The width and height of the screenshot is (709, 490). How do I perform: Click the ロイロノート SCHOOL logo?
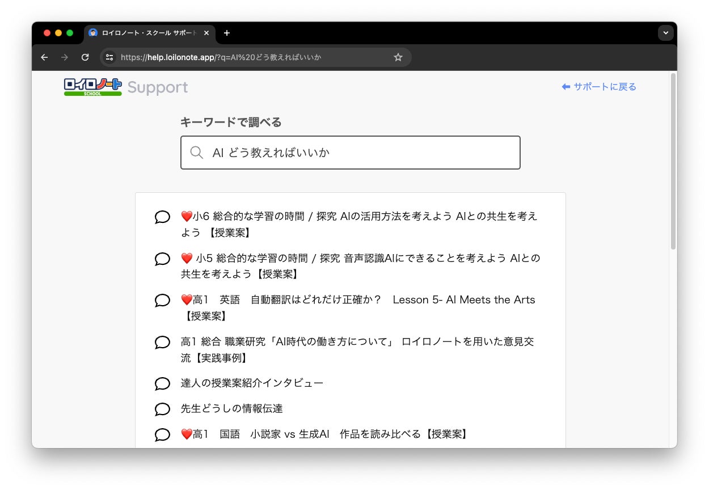pyautogui.click(x=93, y=87)
